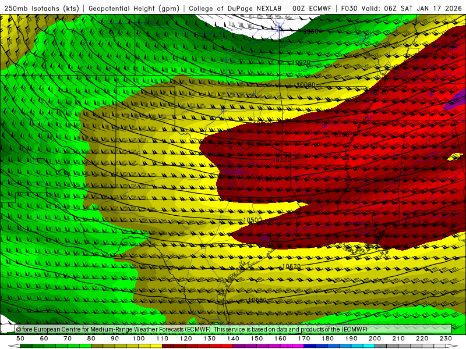Image resolution: width=466 pixels, height=349 pixels.
Task: Click the 10200 height contour label
Action: 262,123
